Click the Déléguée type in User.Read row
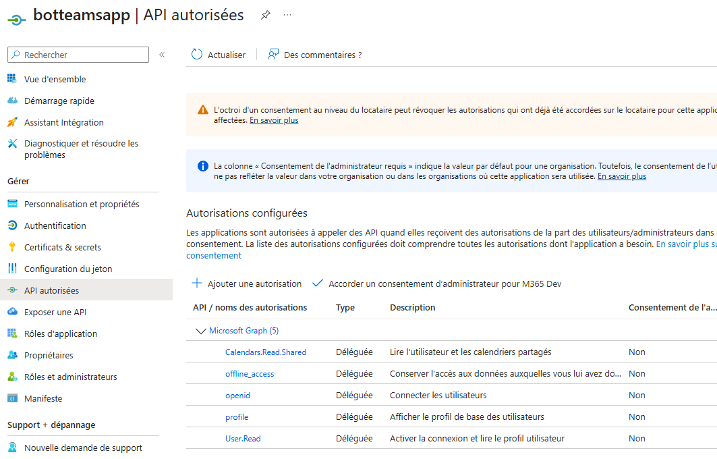Viewport: 717px width, 459px height. coord(354,438)
